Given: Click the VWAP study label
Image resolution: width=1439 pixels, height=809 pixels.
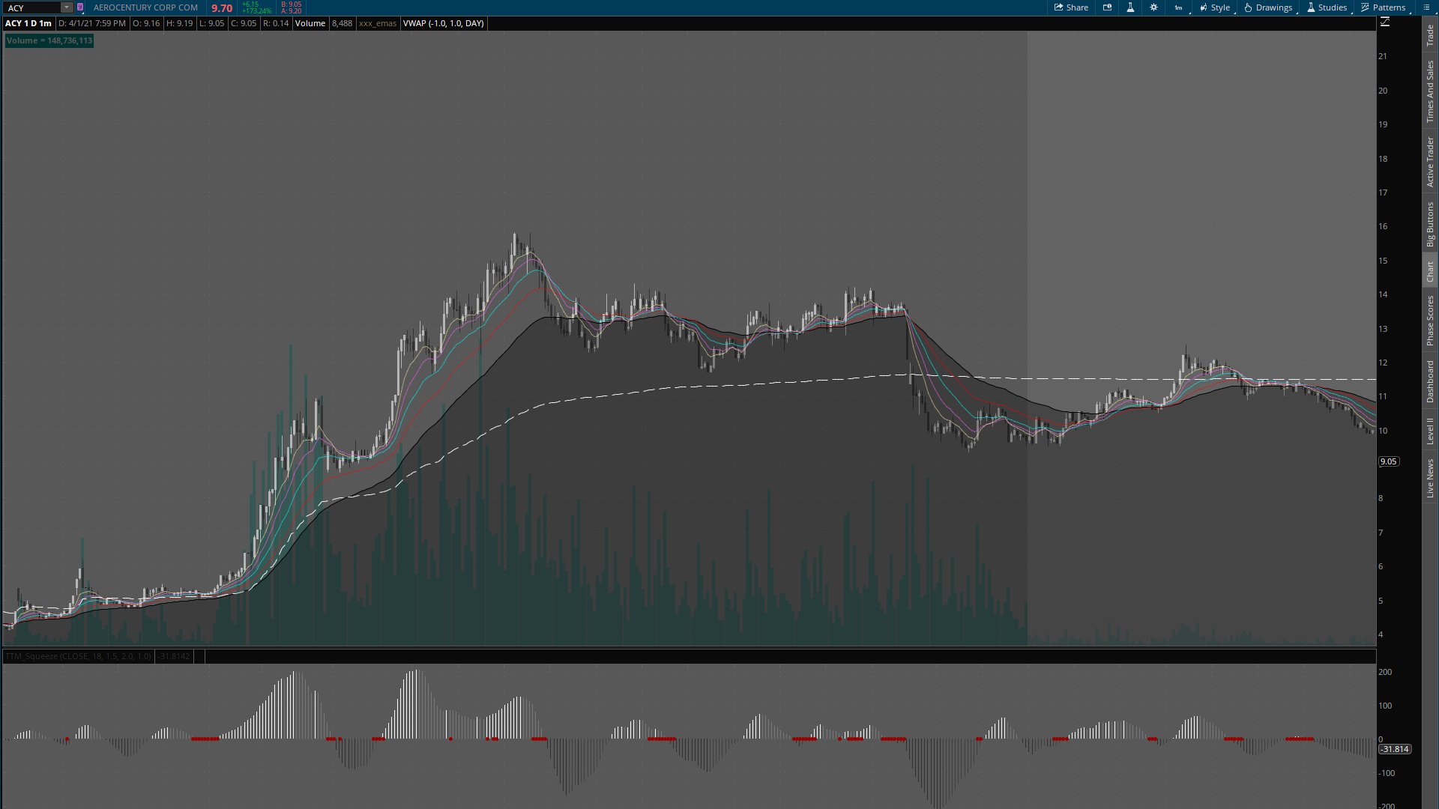Looking at the screenshot, I should coord(443,23).
